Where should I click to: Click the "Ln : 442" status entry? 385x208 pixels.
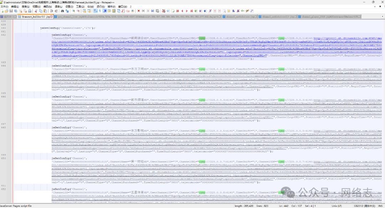tap(284, 206)
